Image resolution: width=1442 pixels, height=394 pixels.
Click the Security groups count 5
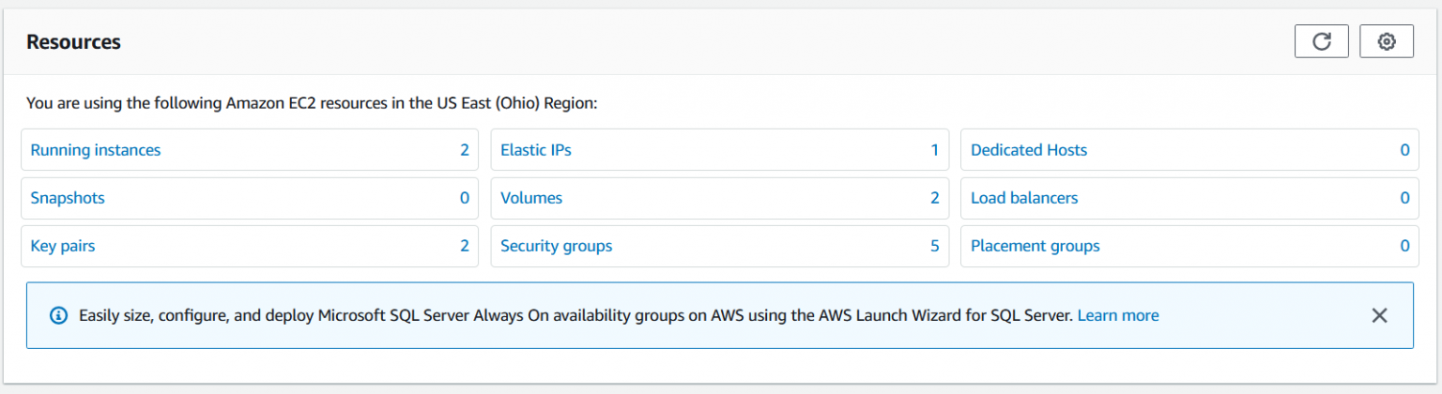[x=935, y=246]
